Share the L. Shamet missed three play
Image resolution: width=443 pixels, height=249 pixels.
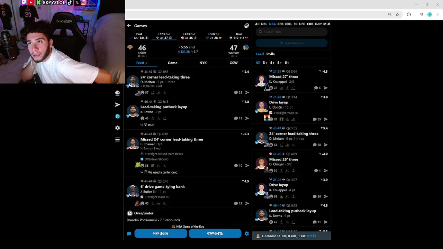pos(247,166)
